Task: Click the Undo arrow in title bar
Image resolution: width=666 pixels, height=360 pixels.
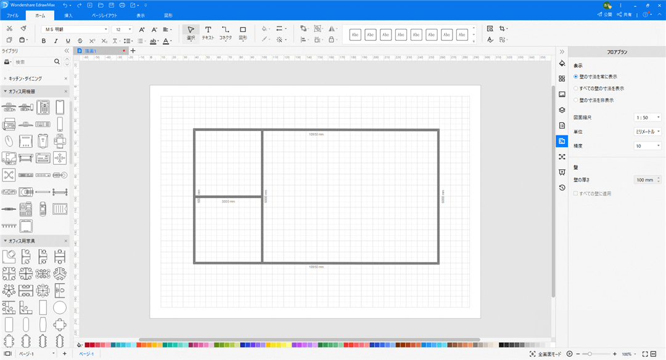Action: pos(65,5)
